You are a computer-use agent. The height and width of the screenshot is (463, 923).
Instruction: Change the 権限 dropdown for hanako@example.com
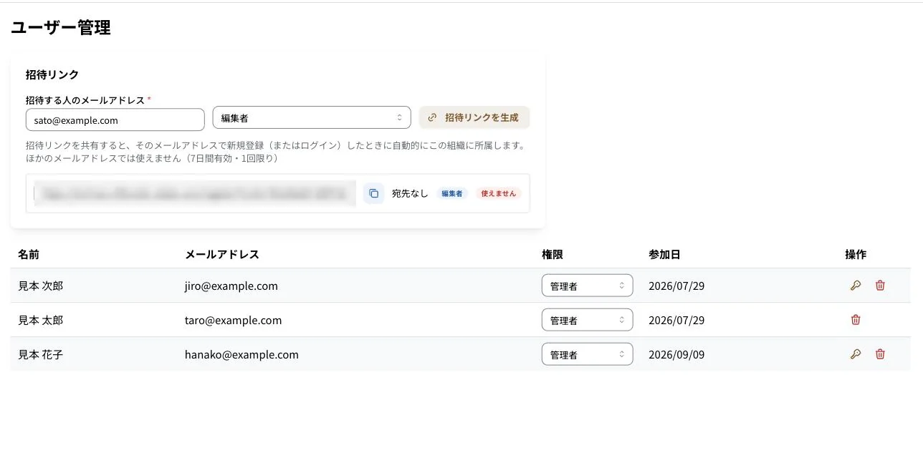click(x=587, y=354)
